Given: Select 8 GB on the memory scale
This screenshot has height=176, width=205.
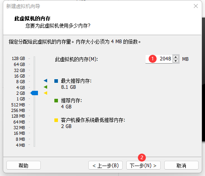Looking at the screenshot, I should 20,82.
